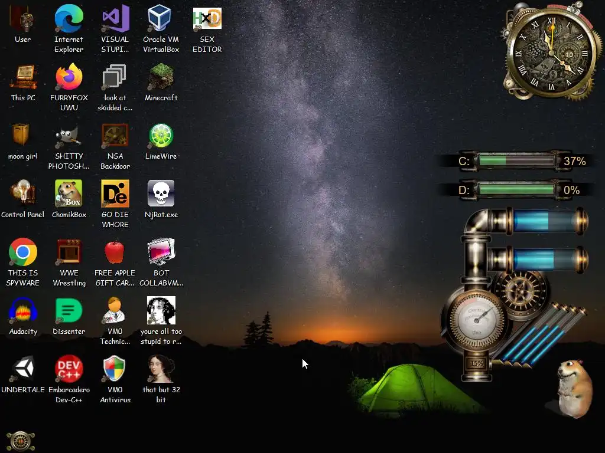Launch VM0 Antivirus shield icon
605x453 pixels.
pos(115,368)
